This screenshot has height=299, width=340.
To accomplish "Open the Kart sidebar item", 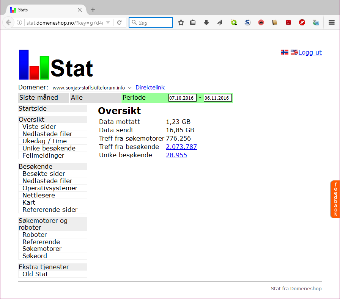I will click(53, 202).
